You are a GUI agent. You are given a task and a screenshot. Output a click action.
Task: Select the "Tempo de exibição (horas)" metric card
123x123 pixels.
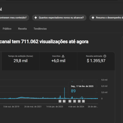click(21, 61)
